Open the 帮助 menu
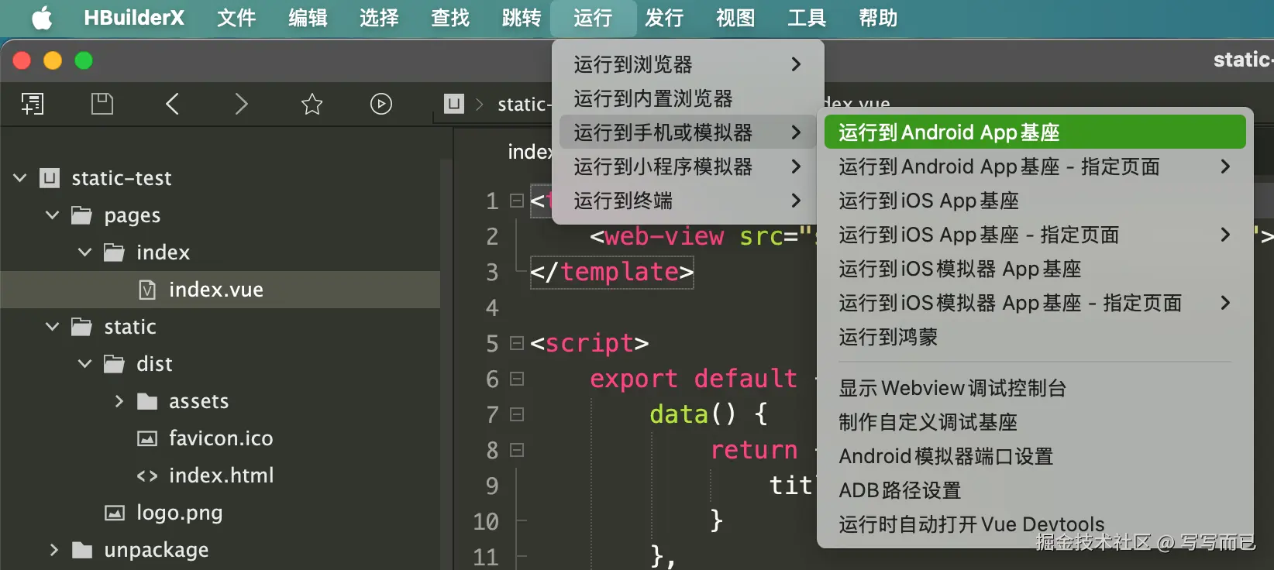This screenshot has width=1274, height=570. coord(878,18)
